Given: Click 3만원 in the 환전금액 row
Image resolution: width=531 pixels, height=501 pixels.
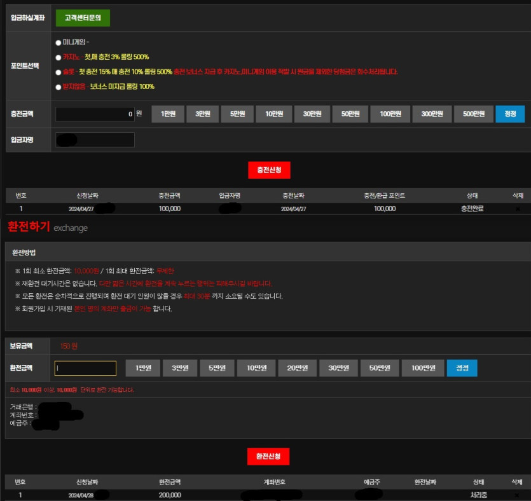Looking at the screenshot, I should (180, 368).
